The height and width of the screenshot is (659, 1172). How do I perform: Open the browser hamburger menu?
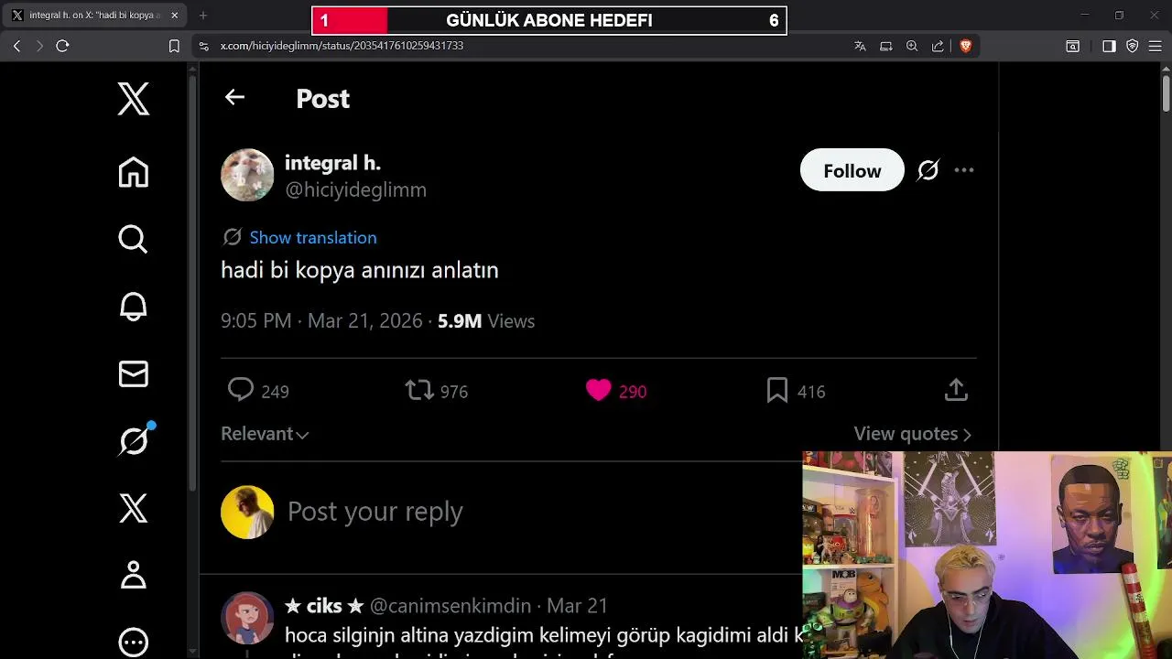(1155, 46)
